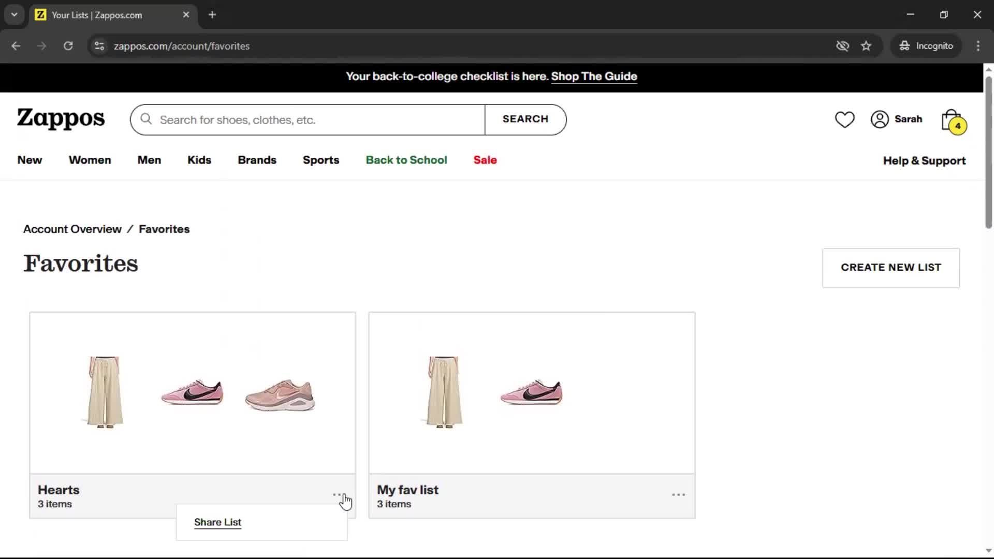The width and height of the screenshot is (994, 559).
Task: Click the vertical page scrollbar
Action: point(988,152)
